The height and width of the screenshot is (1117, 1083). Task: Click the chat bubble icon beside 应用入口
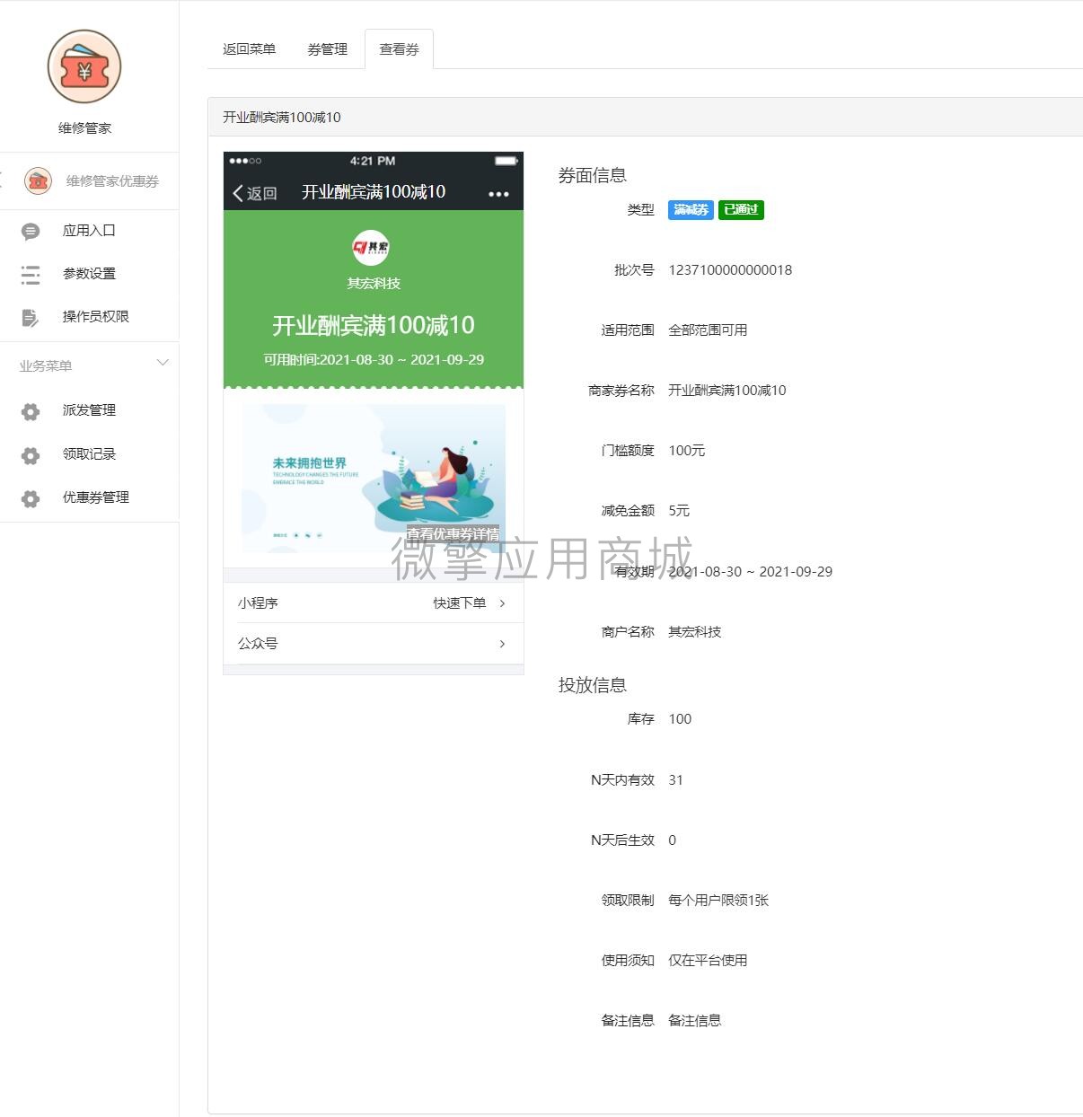pyautogui.click(x=31, y=232)
